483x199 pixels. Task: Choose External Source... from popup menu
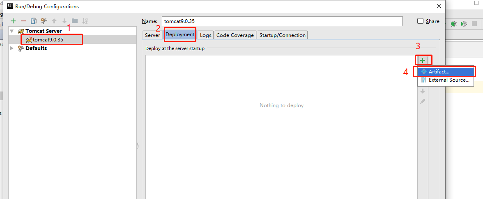click(448, 80)
